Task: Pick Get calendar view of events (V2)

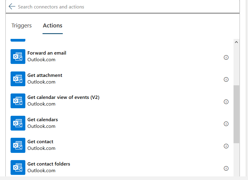Action: pyautogui.click(x=63, y=97)
